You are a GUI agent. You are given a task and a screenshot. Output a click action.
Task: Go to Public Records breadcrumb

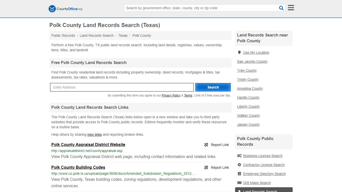point(63,35)
